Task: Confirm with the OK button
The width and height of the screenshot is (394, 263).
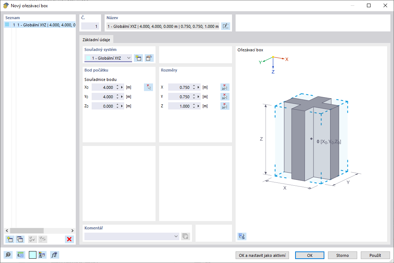Action: (x=310, y=255)
